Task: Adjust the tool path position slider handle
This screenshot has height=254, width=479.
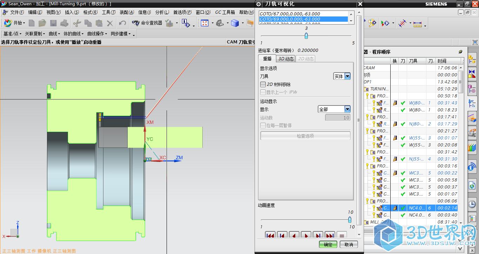Action: pyautogui.click(x=306, y=36)
